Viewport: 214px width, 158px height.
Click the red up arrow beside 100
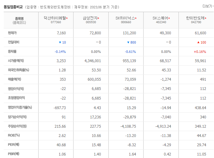pos(199,42)
